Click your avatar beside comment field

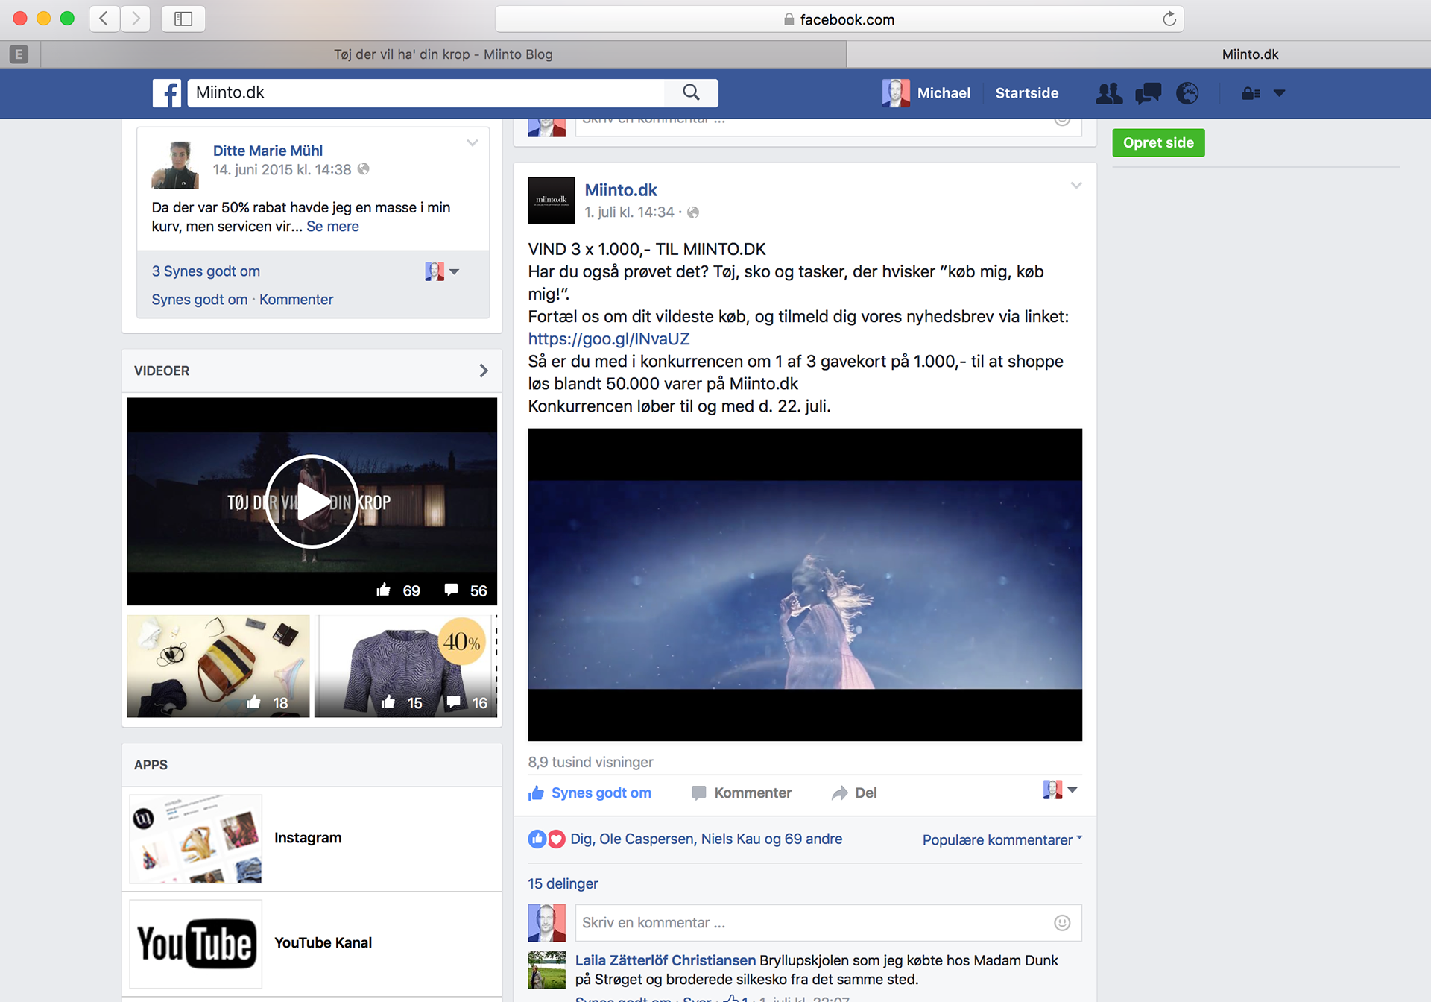(x=546, y=923)
